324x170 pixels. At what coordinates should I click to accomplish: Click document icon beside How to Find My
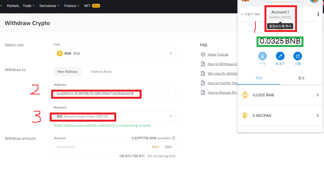pyautogui.click(x=203, y=83)
